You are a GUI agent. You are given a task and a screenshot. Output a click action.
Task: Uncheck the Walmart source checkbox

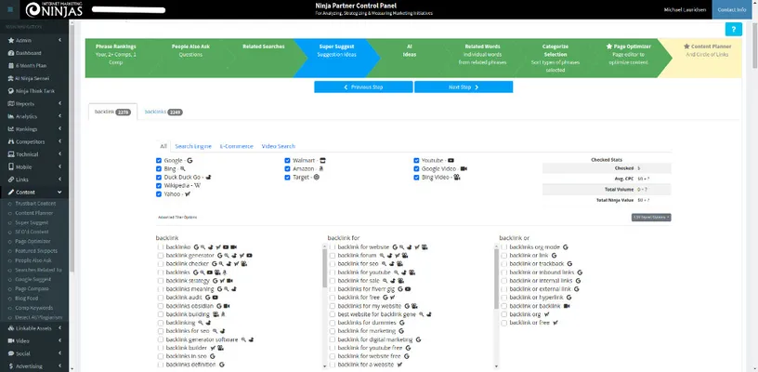(288, 160)
